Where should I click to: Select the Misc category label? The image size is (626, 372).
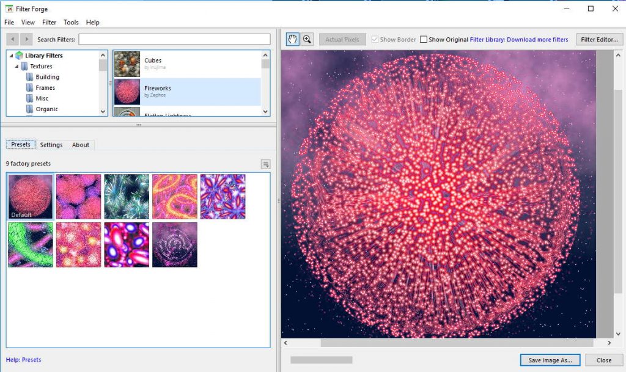[x=42, y=98]
